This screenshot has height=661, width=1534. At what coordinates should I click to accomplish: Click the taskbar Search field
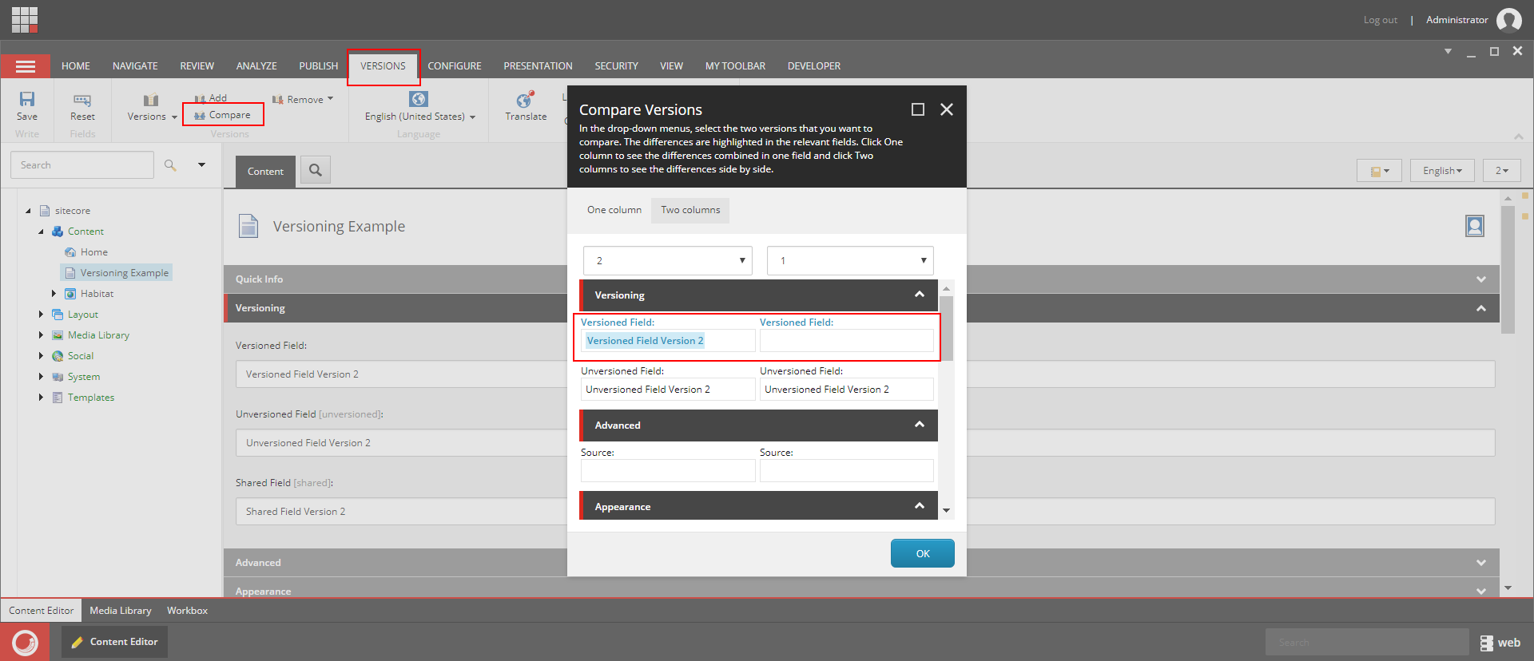[1366, 642]
